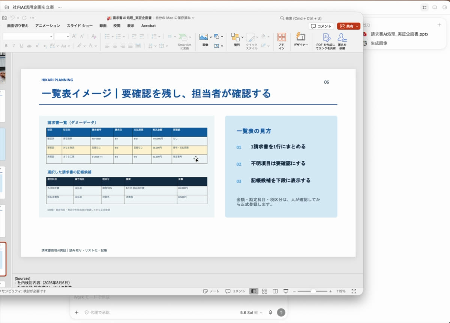Image resolution: width=450 pixels, height=323 pixels.
Task: Click the save icon in PowerPoint's title bar
Action: pos(4,18)
